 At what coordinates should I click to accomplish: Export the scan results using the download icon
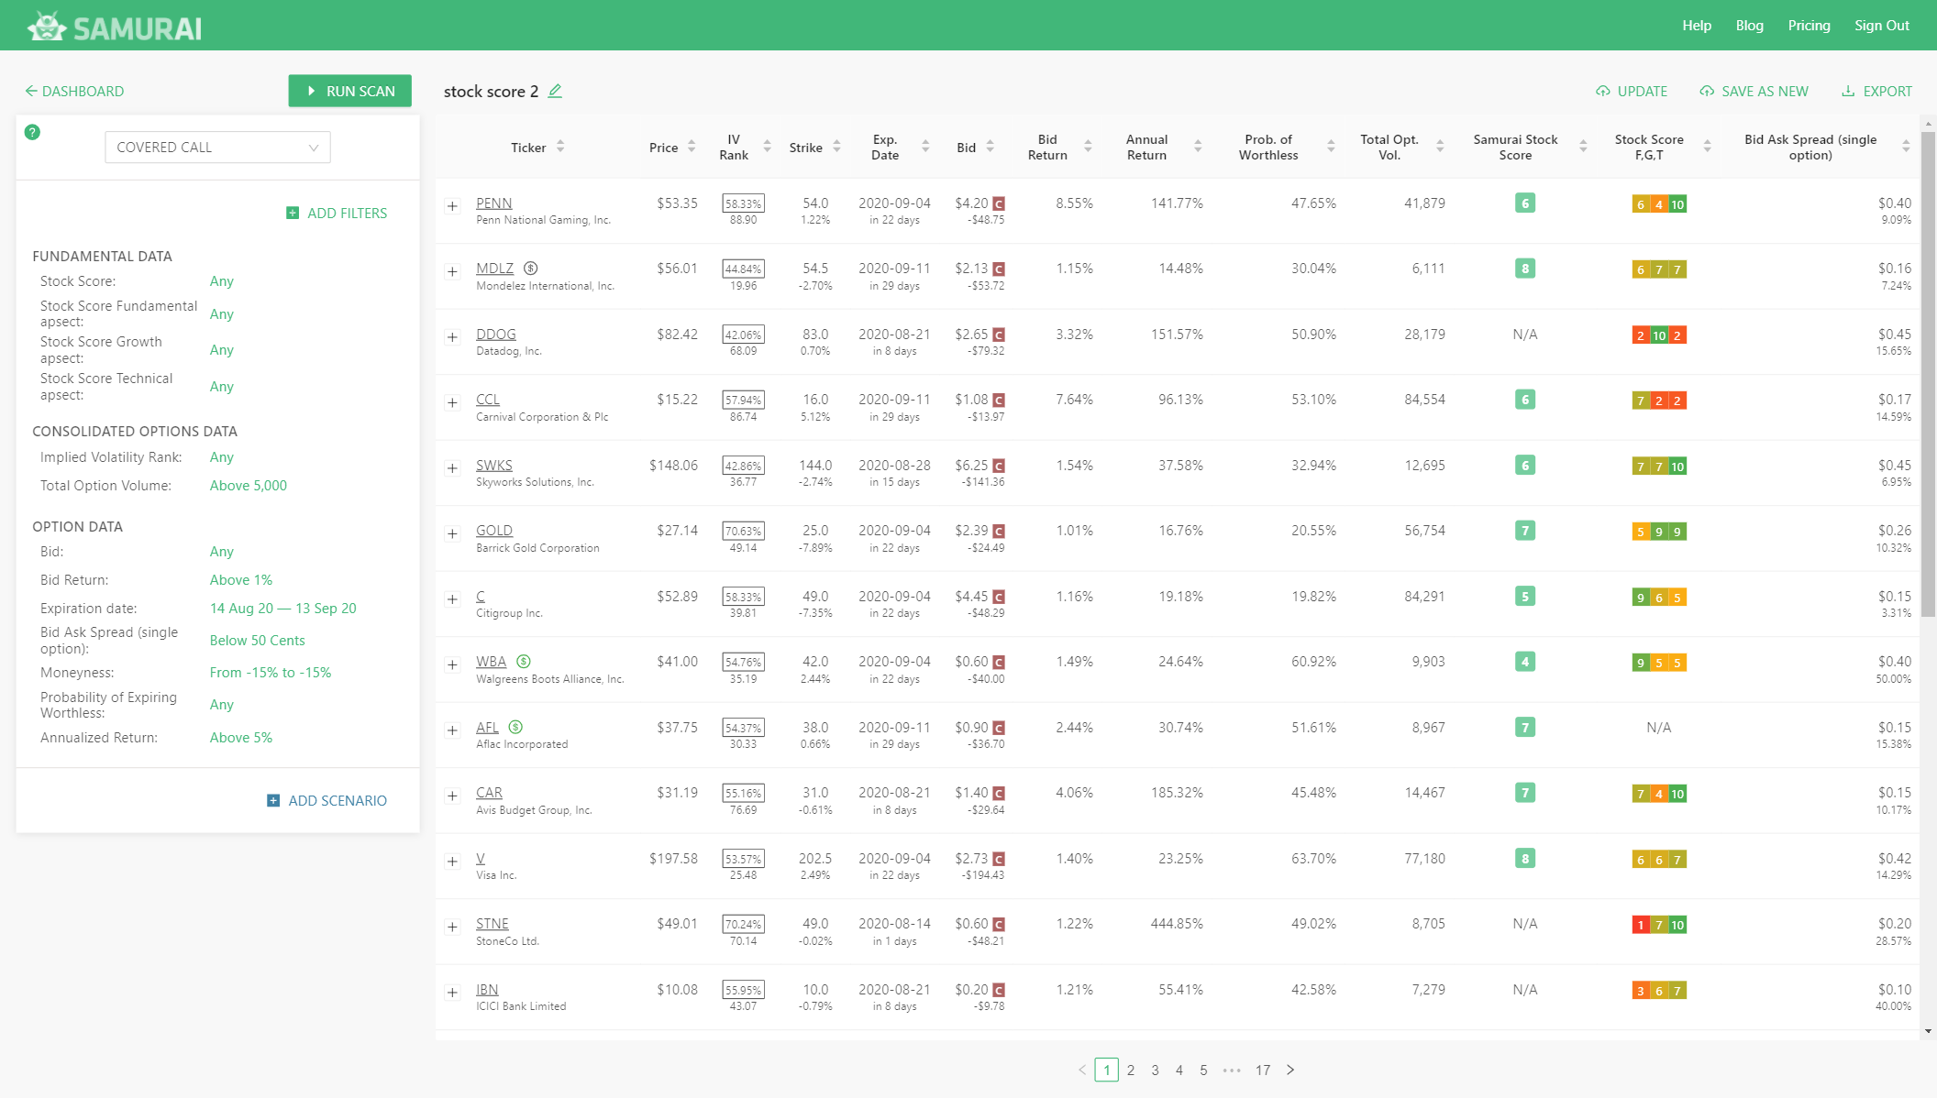[x=1848, y=91]
